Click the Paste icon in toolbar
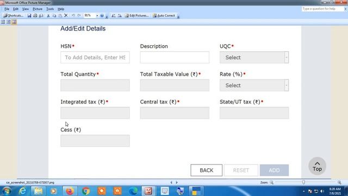The width and height of the screenshot is (348, 196). click(60, 16)
